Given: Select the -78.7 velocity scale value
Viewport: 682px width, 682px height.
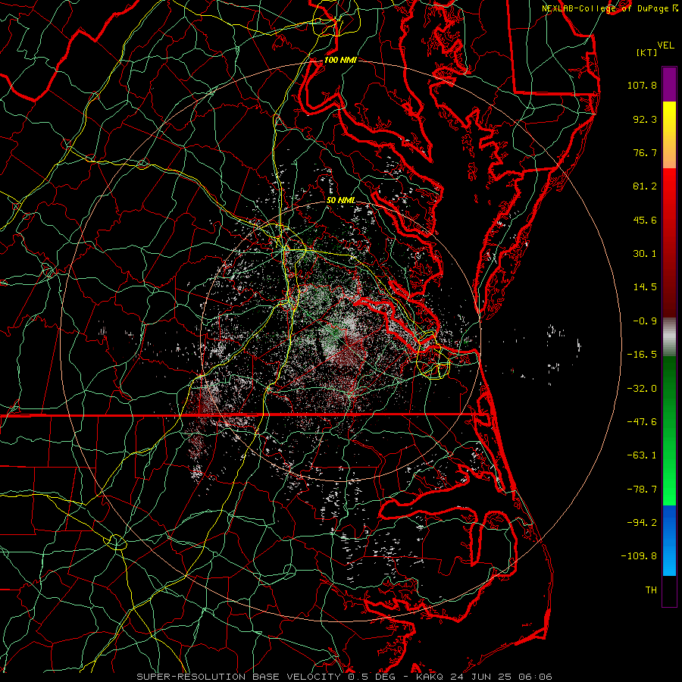Looking at the screenshot, I should [642, 490].
